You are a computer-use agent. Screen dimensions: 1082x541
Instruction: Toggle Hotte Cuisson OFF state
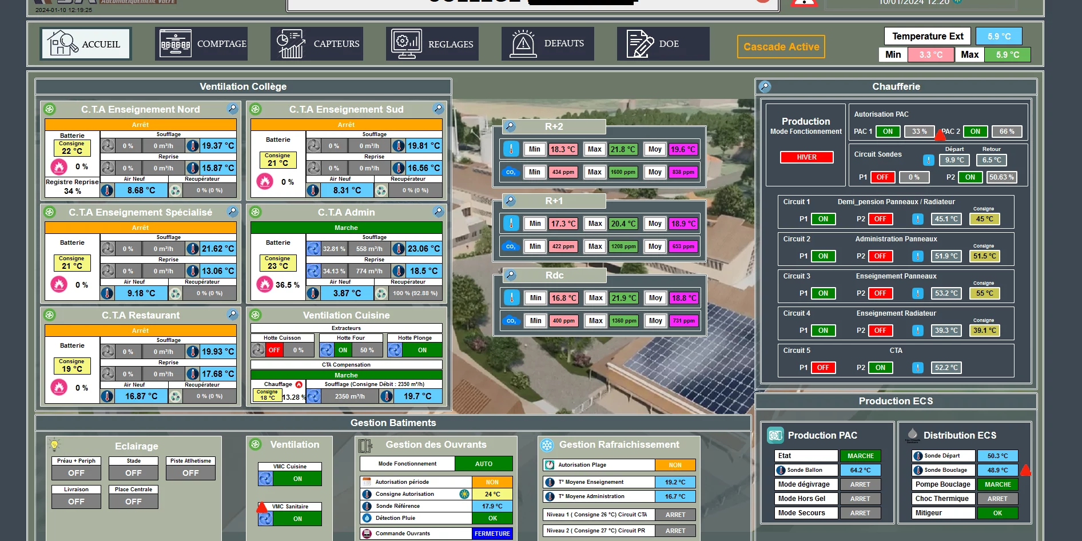pyautogui.click(x=275, y=350)
